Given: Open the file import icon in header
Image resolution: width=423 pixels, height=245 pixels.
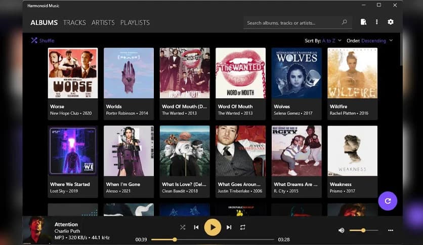Looking at the screenshot, I should 363,22.
